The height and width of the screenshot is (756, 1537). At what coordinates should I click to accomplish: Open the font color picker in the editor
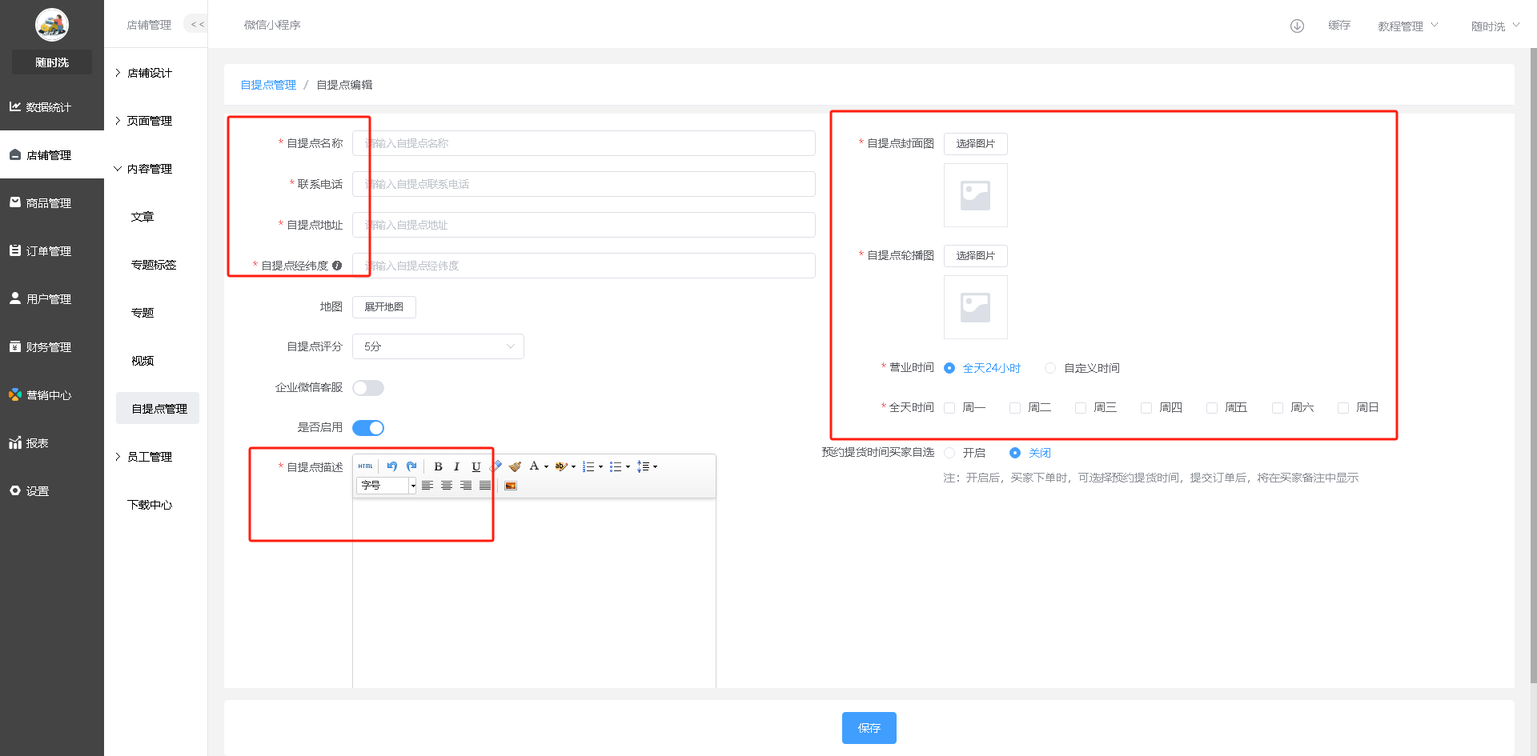point(534,466)
